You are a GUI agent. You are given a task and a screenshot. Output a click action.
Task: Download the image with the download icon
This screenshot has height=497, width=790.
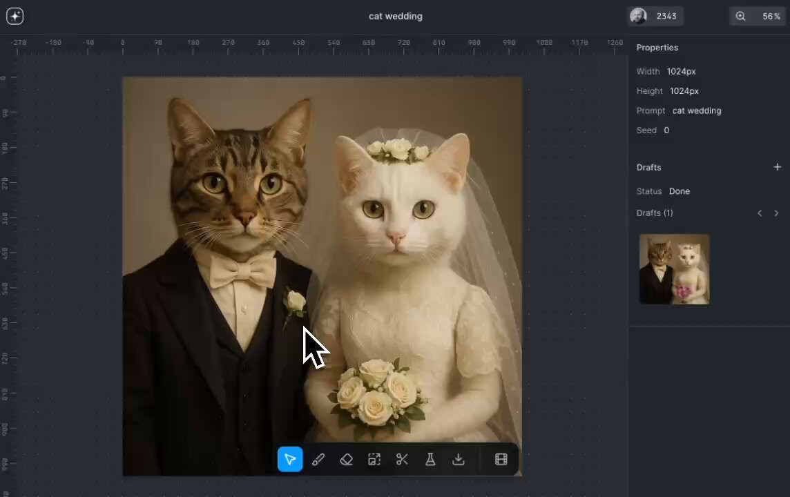[x=459, y=460]
